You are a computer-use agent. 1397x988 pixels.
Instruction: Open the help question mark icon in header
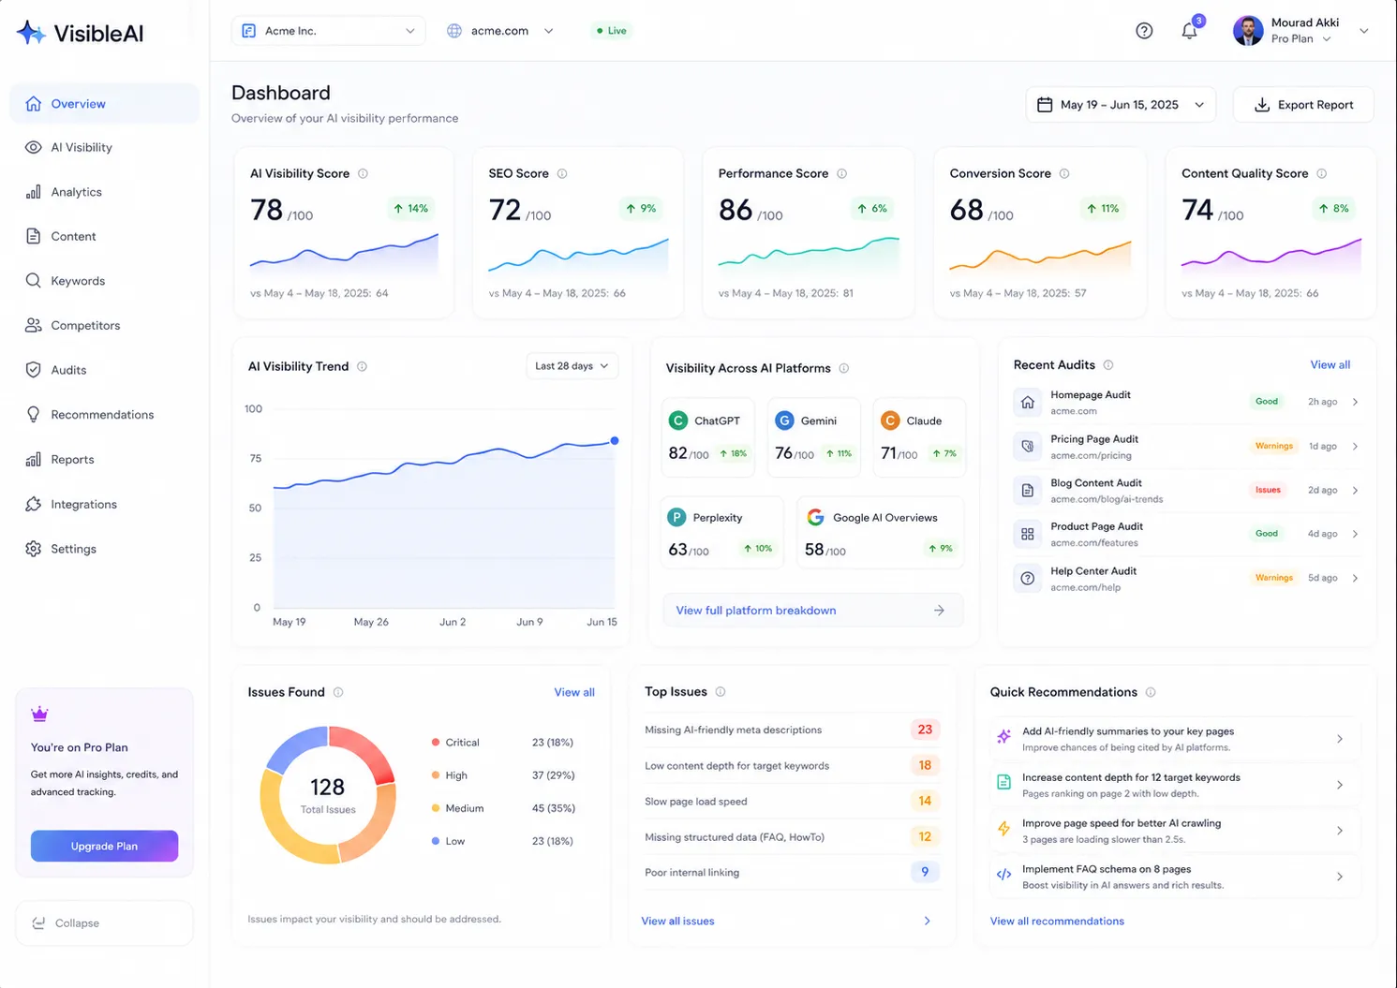point(1144,31)
